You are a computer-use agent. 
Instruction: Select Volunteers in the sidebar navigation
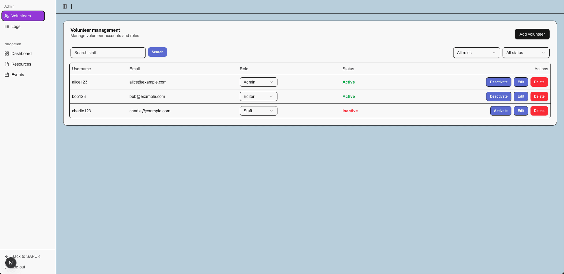(x=23, y=16)
